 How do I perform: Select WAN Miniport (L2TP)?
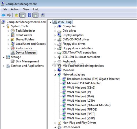coord(81,101)
